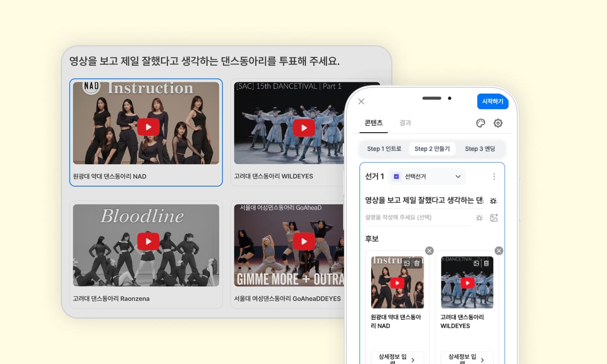
Task: Remove the WILDEYES candidate card with X
Action: (499, 251)
